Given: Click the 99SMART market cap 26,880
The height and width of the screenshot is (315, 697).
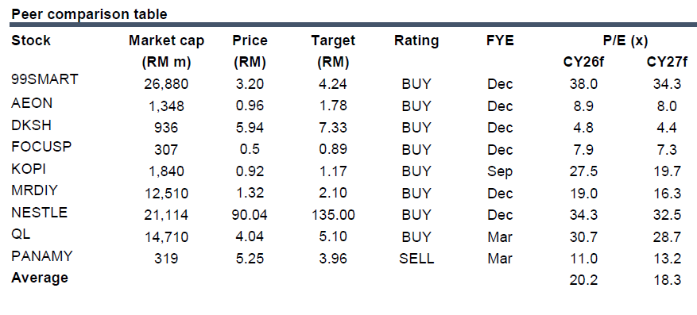Looking at the screenshot, I should click(166, 84).
